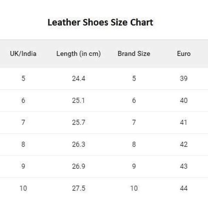Click the Leather Shoes Size Chart title
Image resolution: width=208 pixels, height=208 pixels.
[x=100, y=23]
